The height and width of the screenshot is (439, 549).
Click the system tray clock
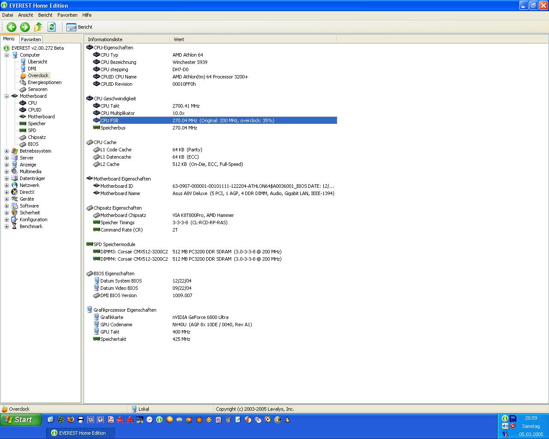(531, 418)
